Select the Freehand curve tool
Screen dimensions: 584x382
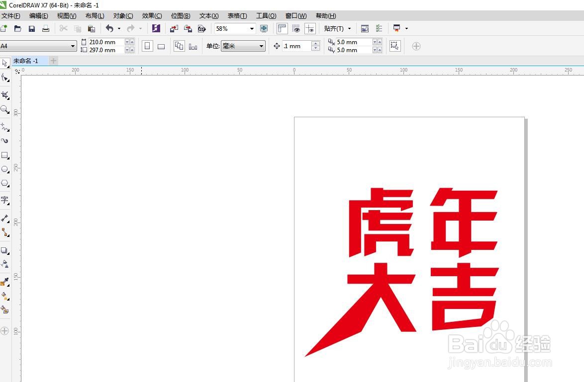click(x=5, y=127)
